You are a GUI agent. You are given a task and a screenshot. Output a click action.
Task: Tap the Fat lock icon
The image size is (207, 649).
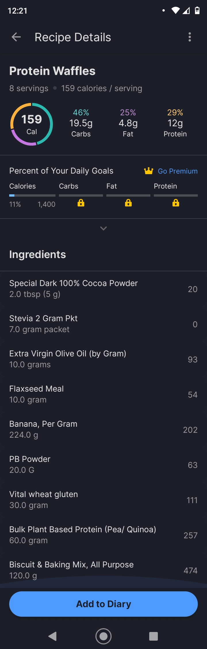click(x=128, y=203)
